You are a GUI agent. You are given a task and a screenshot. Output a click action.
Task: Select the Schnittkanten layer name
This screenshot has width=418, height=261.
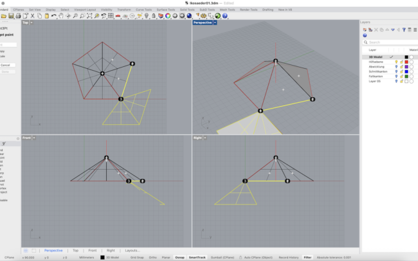click(377, 71)
